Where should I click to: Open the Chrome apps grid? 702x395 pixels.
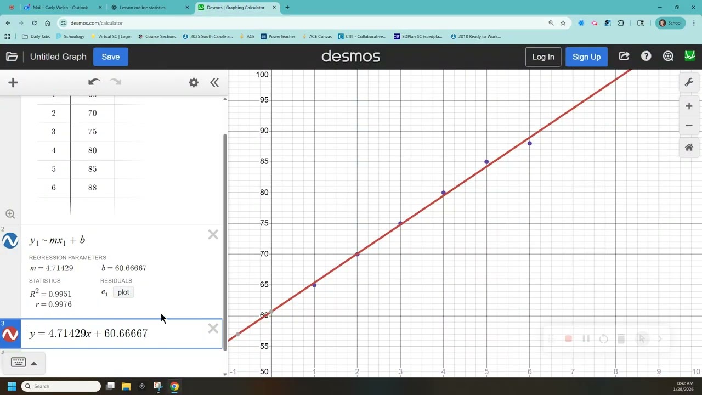tap(7, 37)
